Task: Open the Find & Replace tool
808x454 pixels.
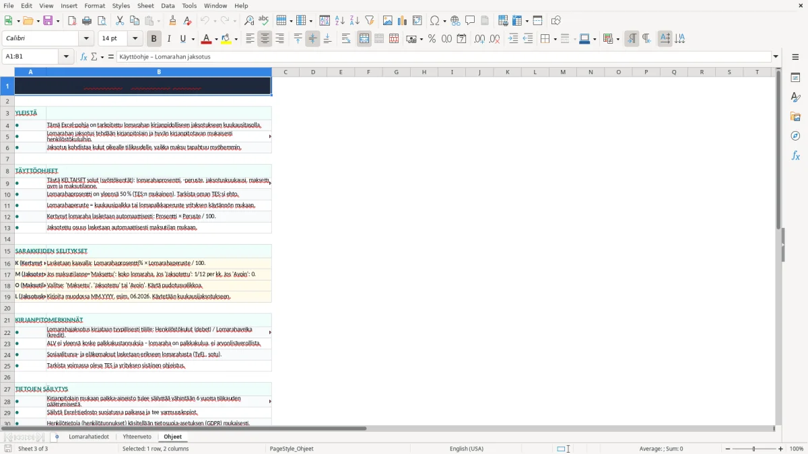Action: 249,21
